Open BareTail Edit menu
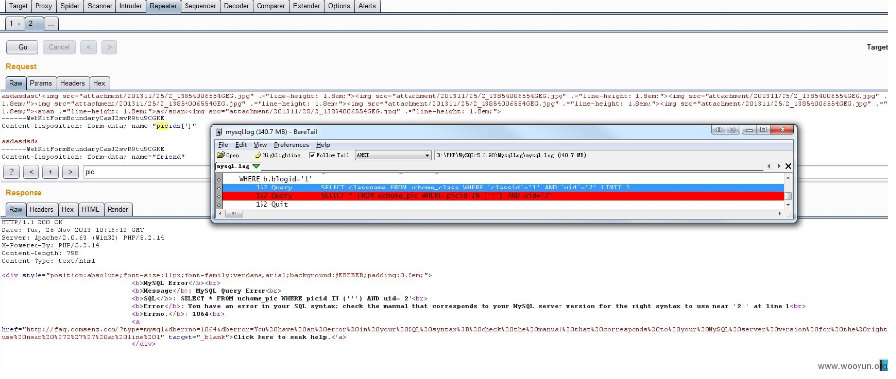The height and width of the screenshot is (379, 896). pyautogui.click(x=241, y=145)
